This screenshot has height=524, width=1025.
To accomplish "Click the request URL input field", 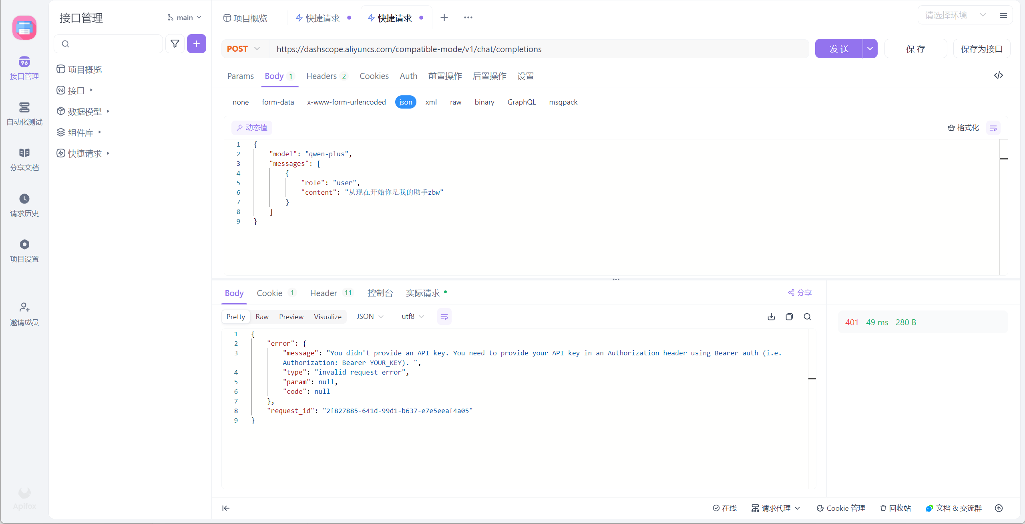I will (537, 49).
